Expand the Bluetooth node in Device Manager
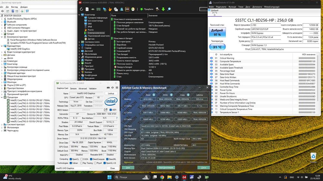Image resolution: width=323 pixels, height=181 pixels. click(2, 22)
